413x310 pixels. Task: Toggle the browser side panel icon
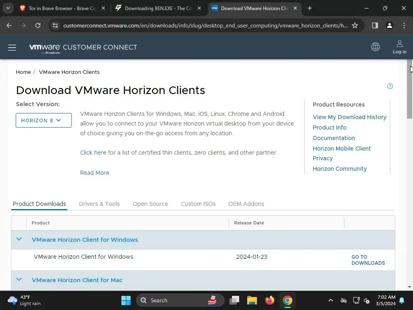coord(375,25)
